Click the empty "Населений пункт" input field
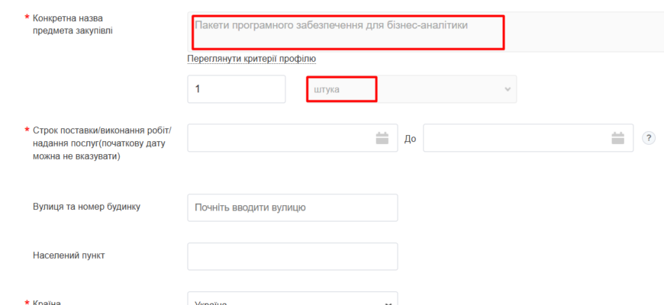This screenshot has width=664, height=305. pyautogui.click(x=292, y=256)
